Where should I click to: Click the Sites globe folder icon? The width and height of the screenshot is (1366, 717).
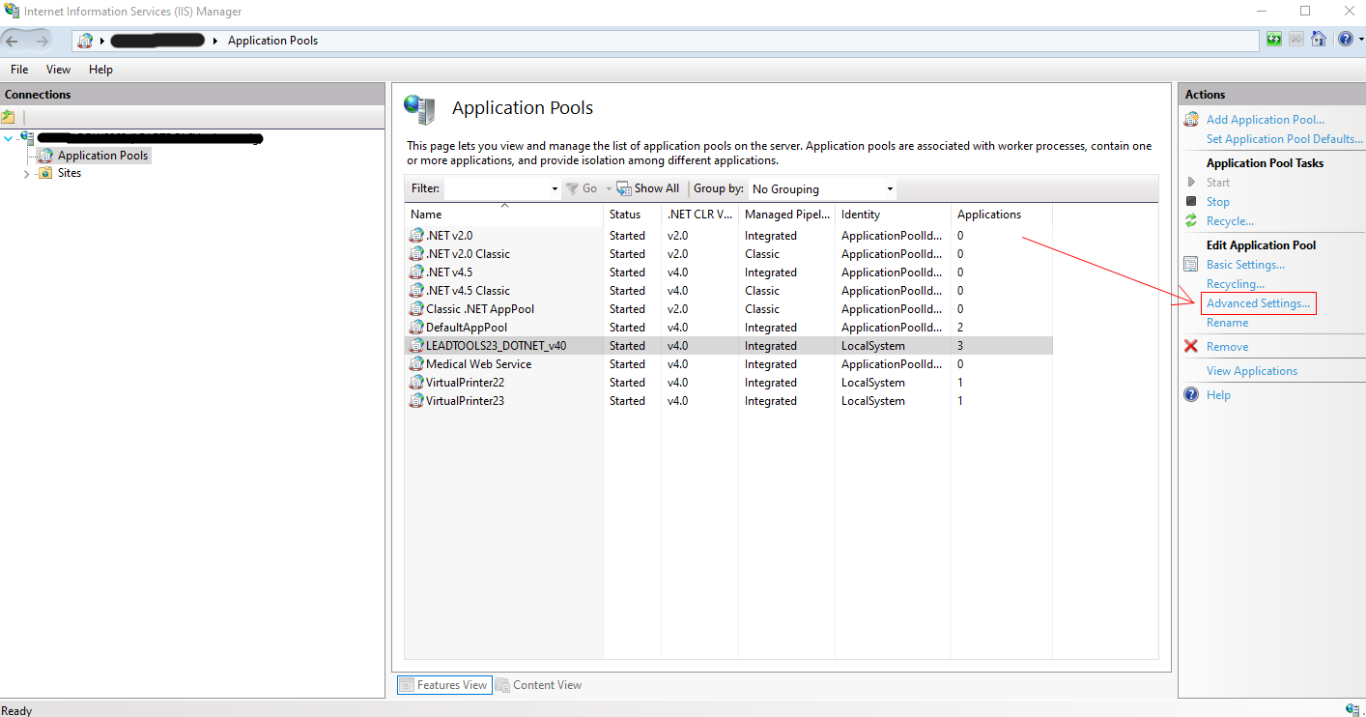click(x=44, y=173)
